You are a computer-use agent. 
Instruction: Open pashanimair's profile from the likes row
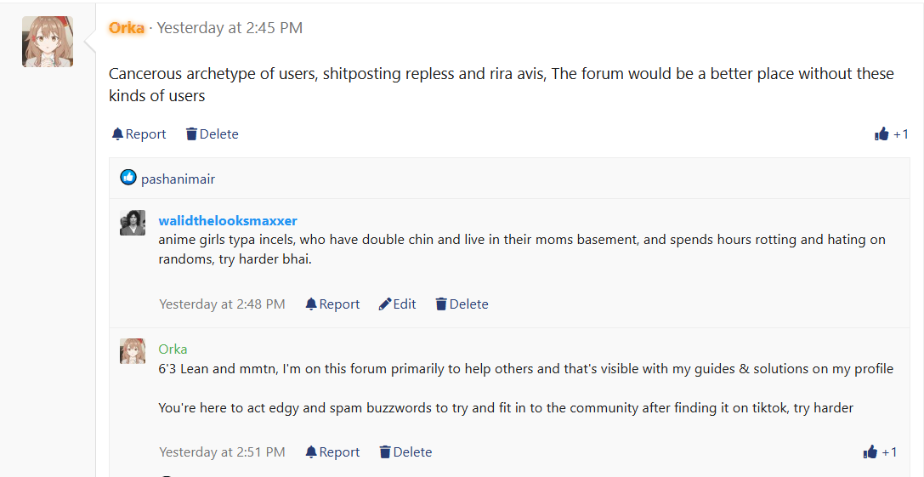178,179
